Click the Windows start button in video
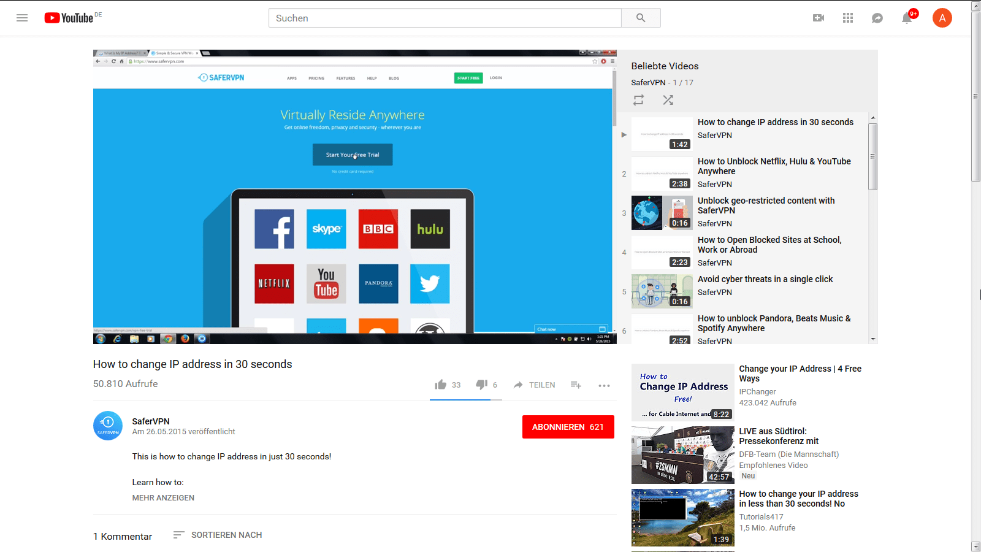Image resolution: width=981 pixels, height=552 pixels. coord(101,339)
